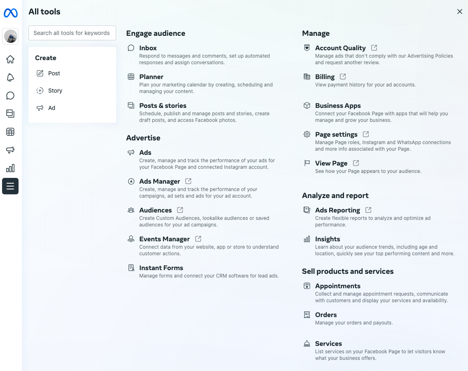Screen dimensions: 468x371
Task: Click the external link icon beside Ads Manager
Action: [x=188, y=181]
